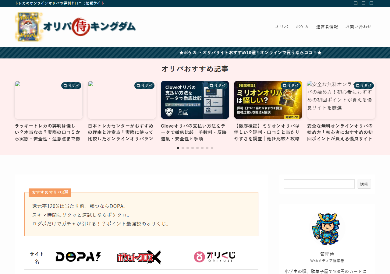Click the オリパおすすめ記事 heading
The width and height of the screenshot is (390, 274).
[195, 69]
